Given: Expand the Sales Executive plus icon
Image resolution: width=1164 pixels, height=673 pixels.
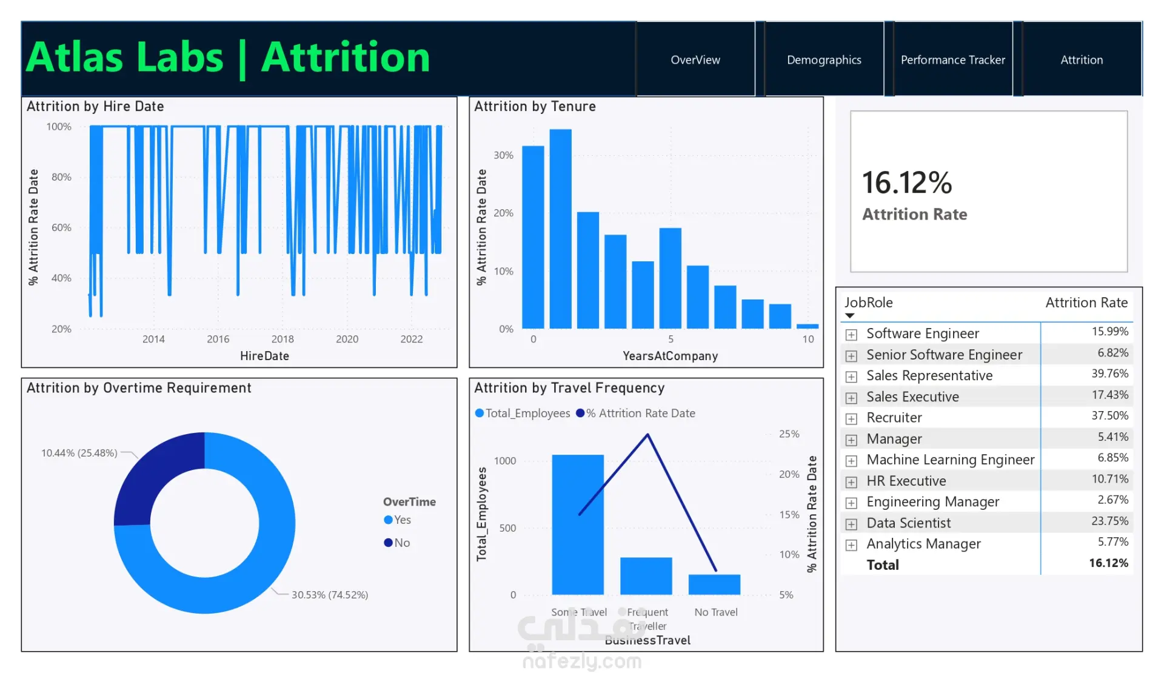Looking at the screenshot, I should 851,398.
